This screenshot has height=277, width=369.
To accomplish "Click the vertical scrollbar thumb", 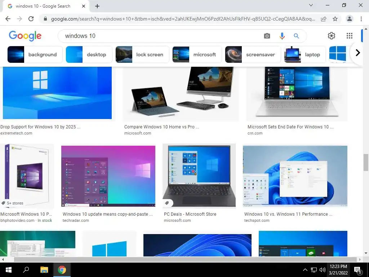I will 366,162.
